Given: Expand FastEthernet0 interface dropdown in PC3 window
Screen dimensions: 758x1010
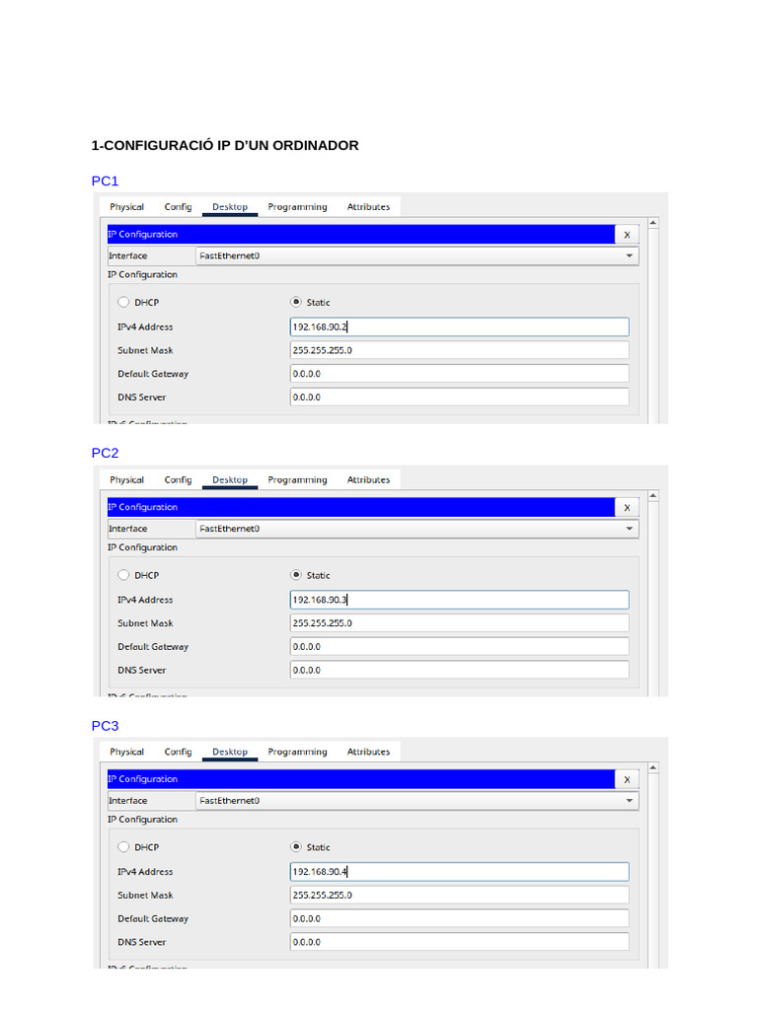Looking at the screenshot, I should click(x=417, y=801).
